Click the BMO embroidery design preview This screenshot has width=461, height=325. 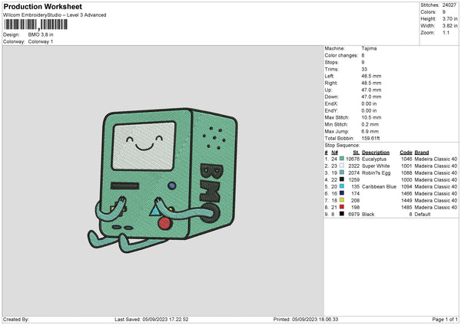tap(162, 179)
